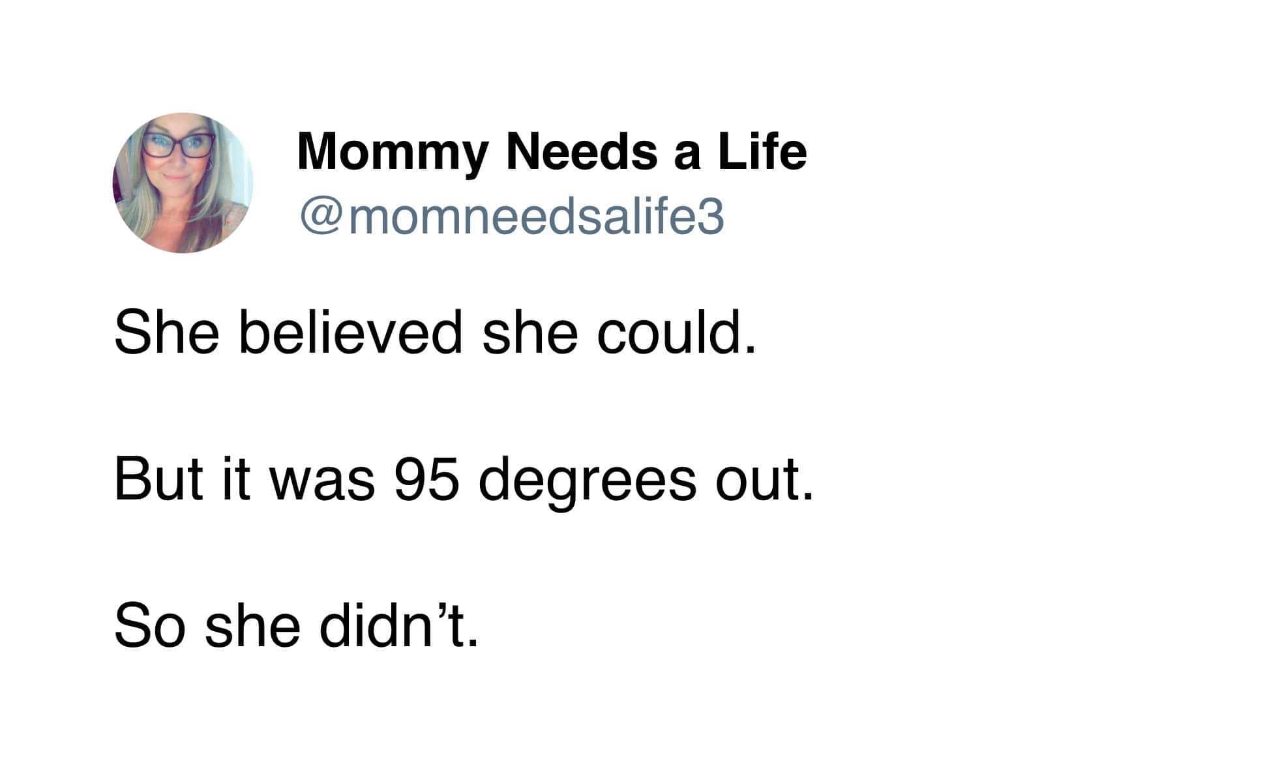Click the first word She in the tweet
Screen dimensions: 1267x774
pyautogui.click(x=167, y=333)
